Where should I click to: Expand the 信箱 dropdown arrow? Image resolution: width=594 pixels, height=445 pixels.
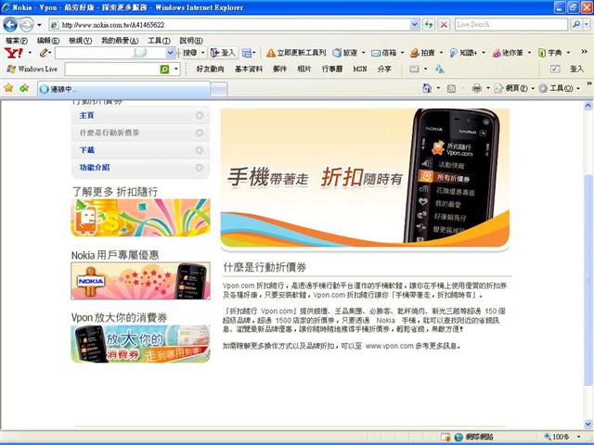[402, 53]
